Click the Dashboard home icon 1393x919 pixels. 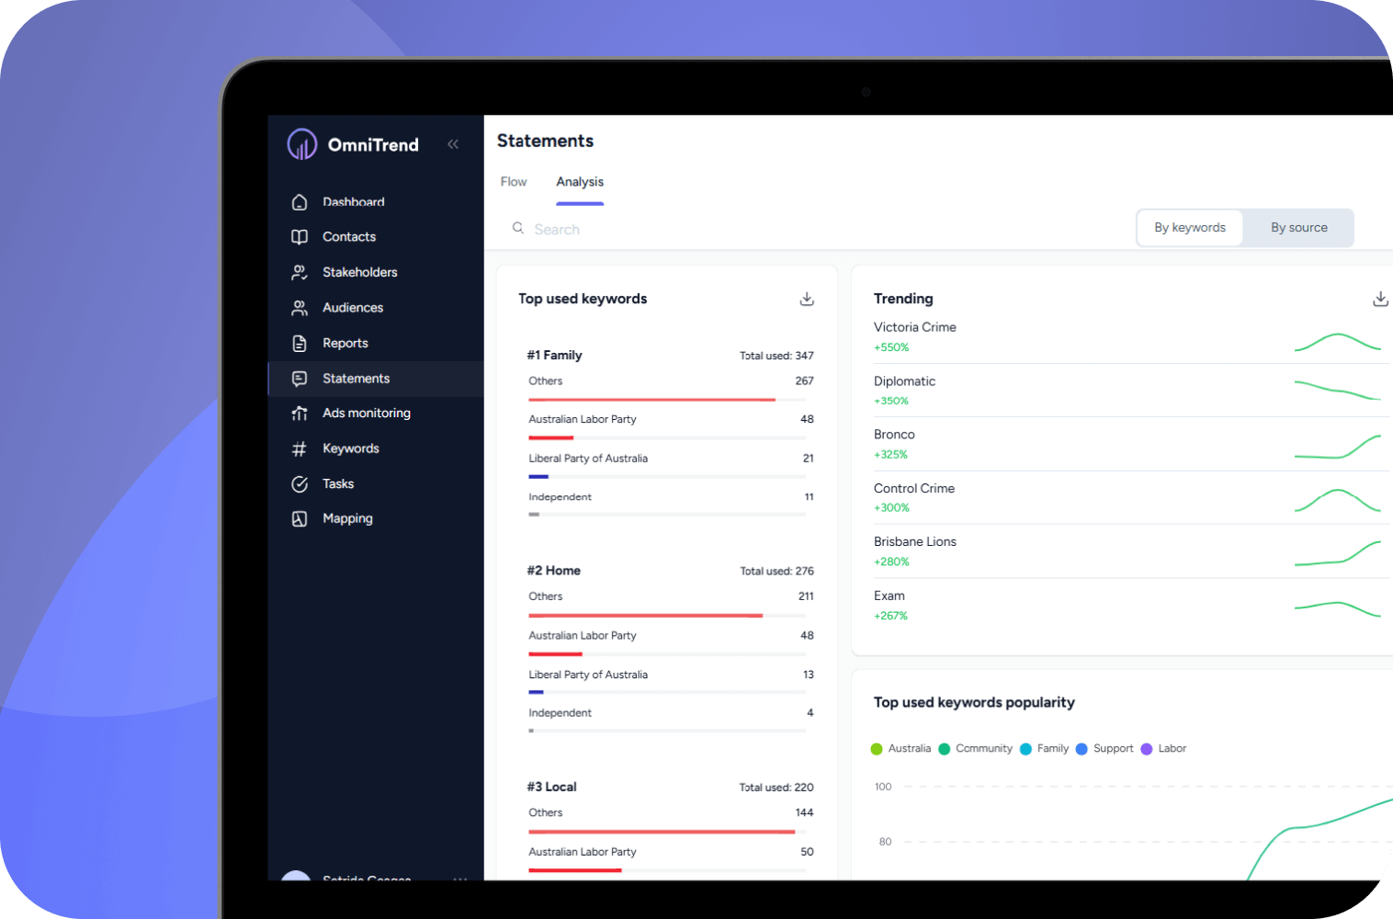pyautogui.click(x=300, y=202)
